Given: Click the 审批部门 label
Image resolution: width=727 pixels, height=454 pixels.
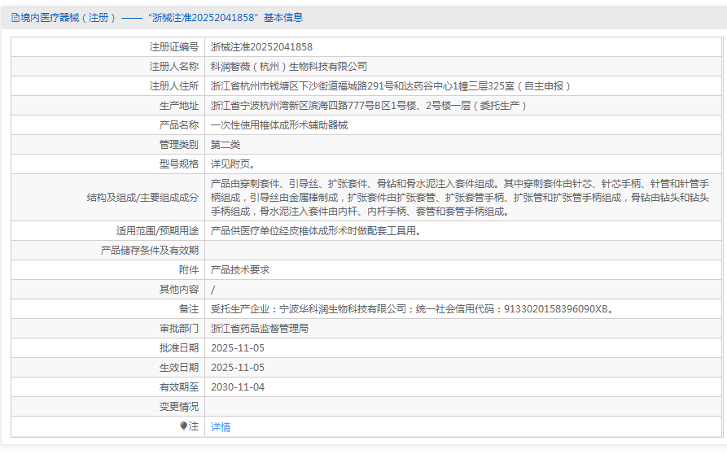Looking at the screenshot, I should click(x=179, y=328).
